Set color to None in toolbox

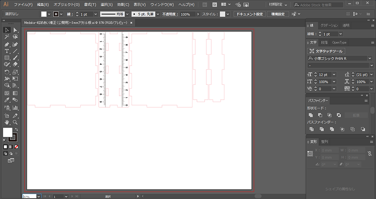[x=17, y=146]
